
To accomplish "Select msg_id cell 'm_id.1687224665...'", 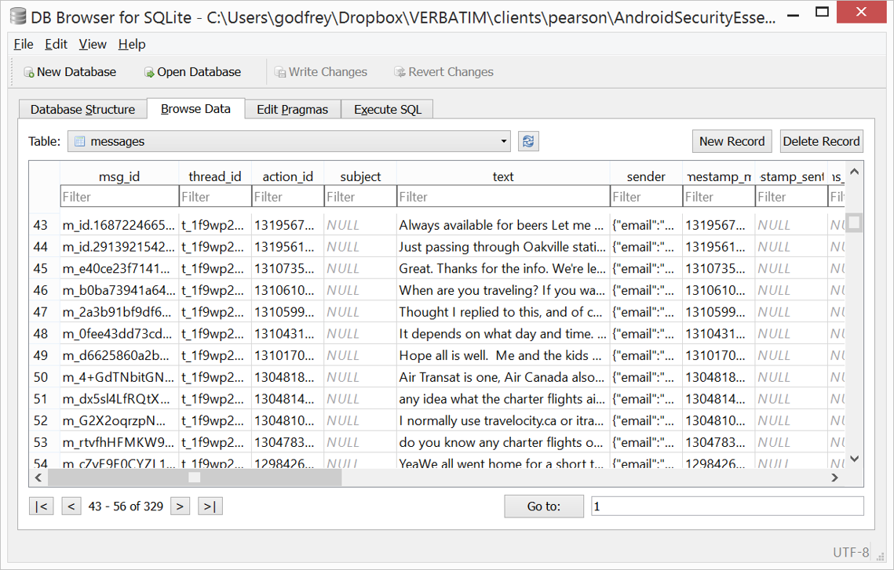I will pos(119,225).
